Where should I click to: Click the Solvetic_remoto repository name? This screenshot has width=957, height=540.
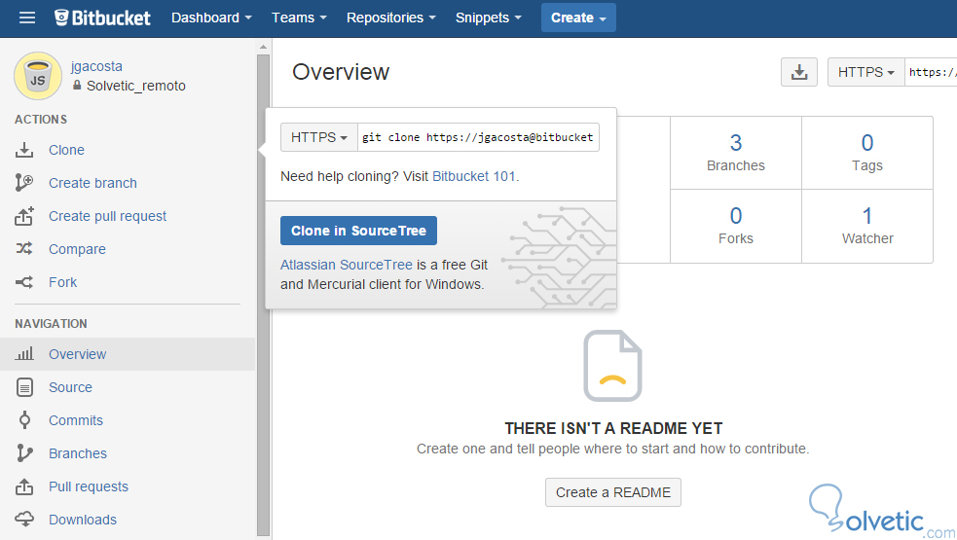click(136, 86)
